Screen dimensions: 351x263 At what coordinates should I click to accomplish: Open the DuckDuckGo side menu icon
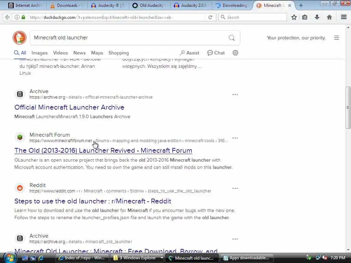tap(337, 38)
